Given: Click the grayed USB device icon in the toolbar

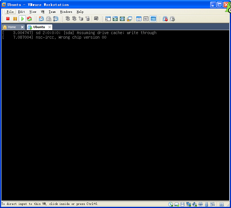Looking at the screenshot, I should click(88, 18).
